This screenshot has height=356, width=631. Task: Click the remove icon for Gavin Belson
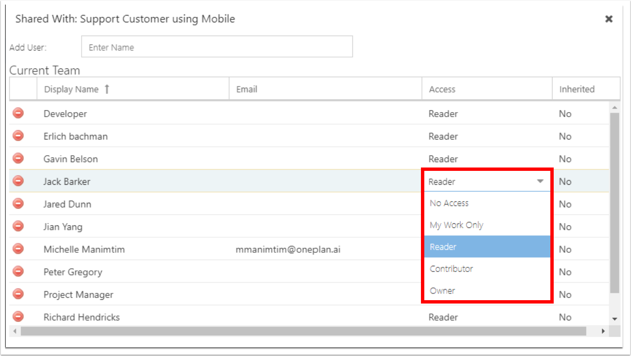click(x=18, y=159)
